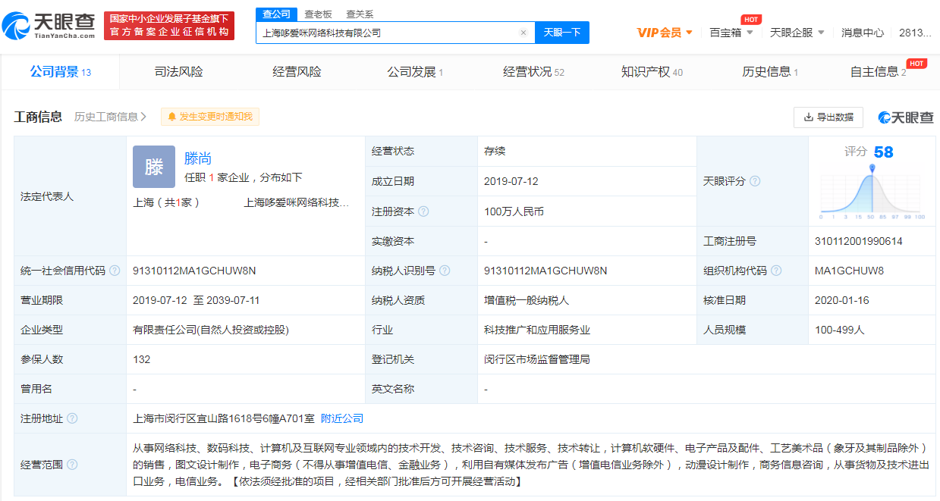Viewport: 940px width, 501px height.
Task: Click the help icon beside 天眼评分
Action: 755,181
